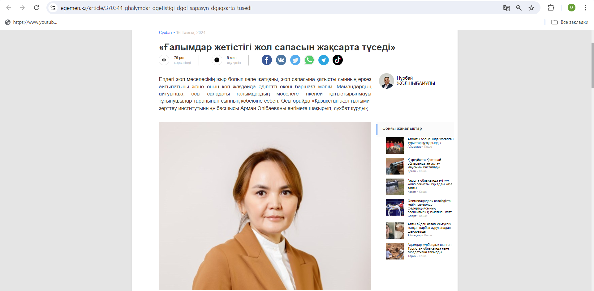Share article on Twitter
Viewport: 594px width, 291px height.
(x=295, y=60)
